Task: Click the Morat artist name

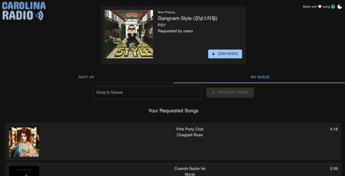Action: (x=190, y=174)
